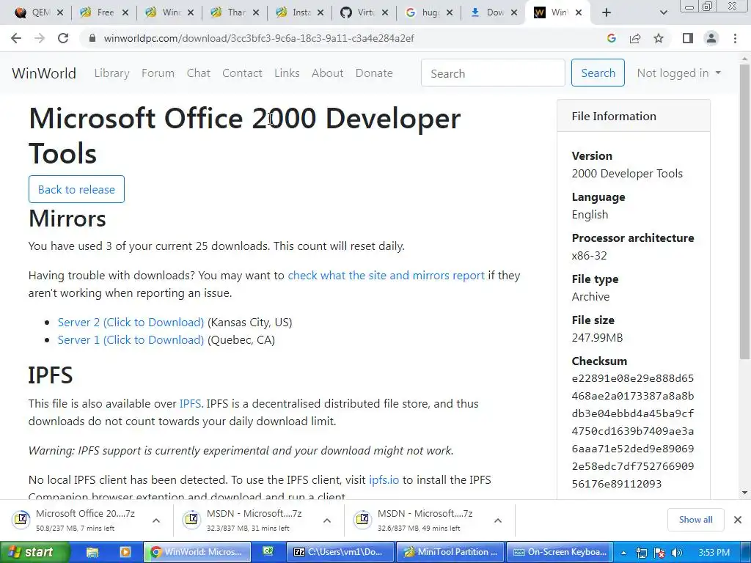
Task: Open the WinWorld home logo link
Action: coord(44,73)
